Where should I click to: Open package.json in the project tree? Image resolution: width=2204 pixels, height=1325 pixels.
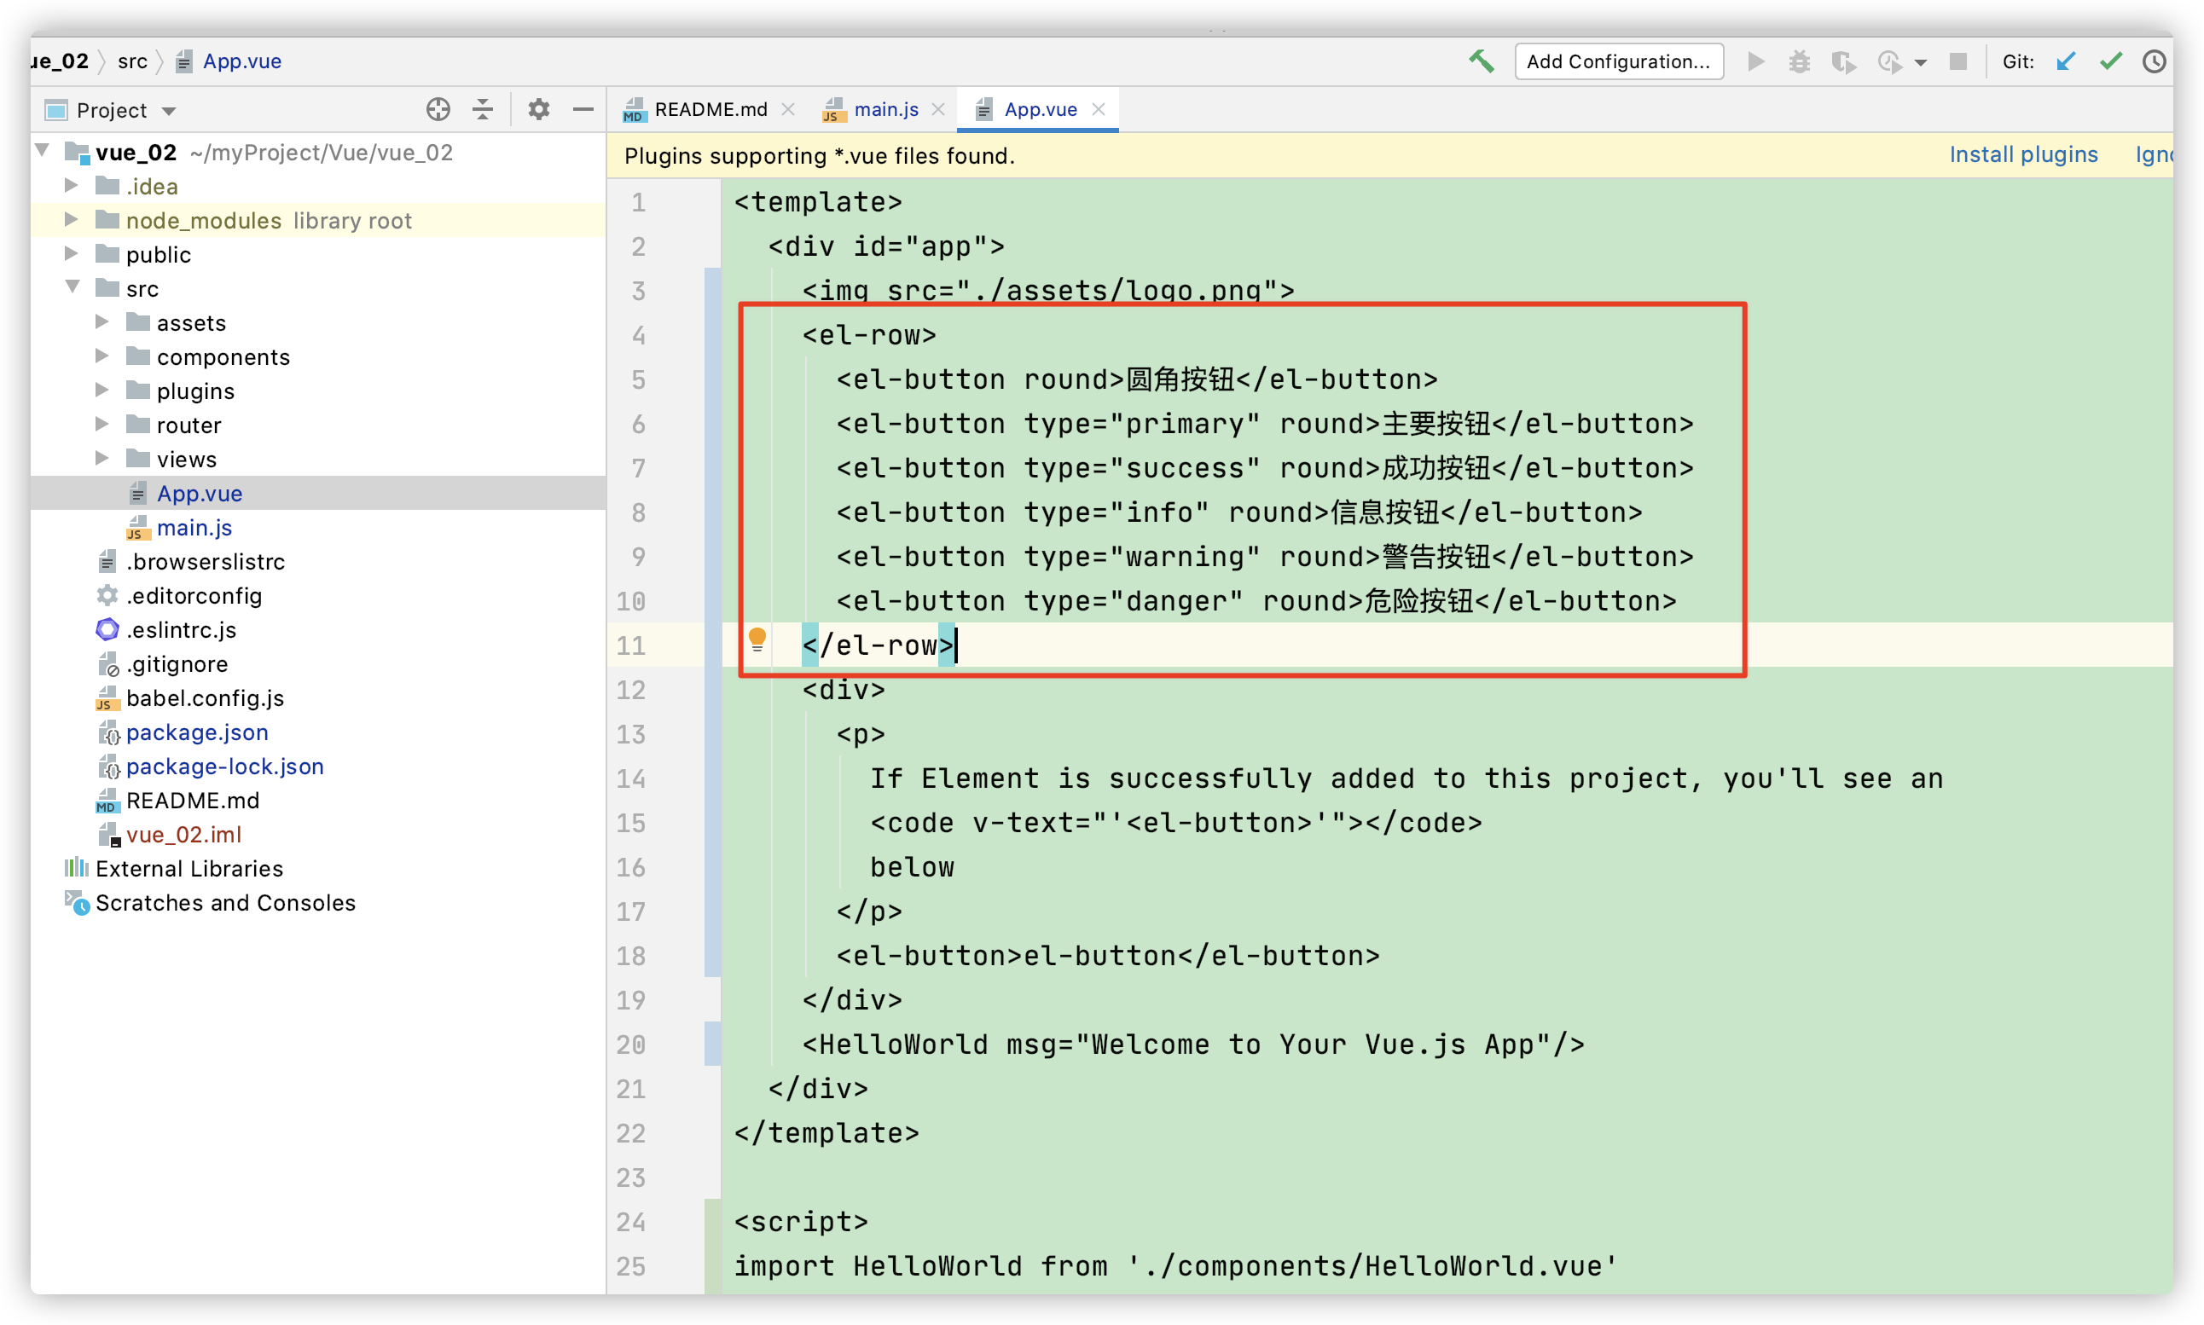tap(196, 732)
